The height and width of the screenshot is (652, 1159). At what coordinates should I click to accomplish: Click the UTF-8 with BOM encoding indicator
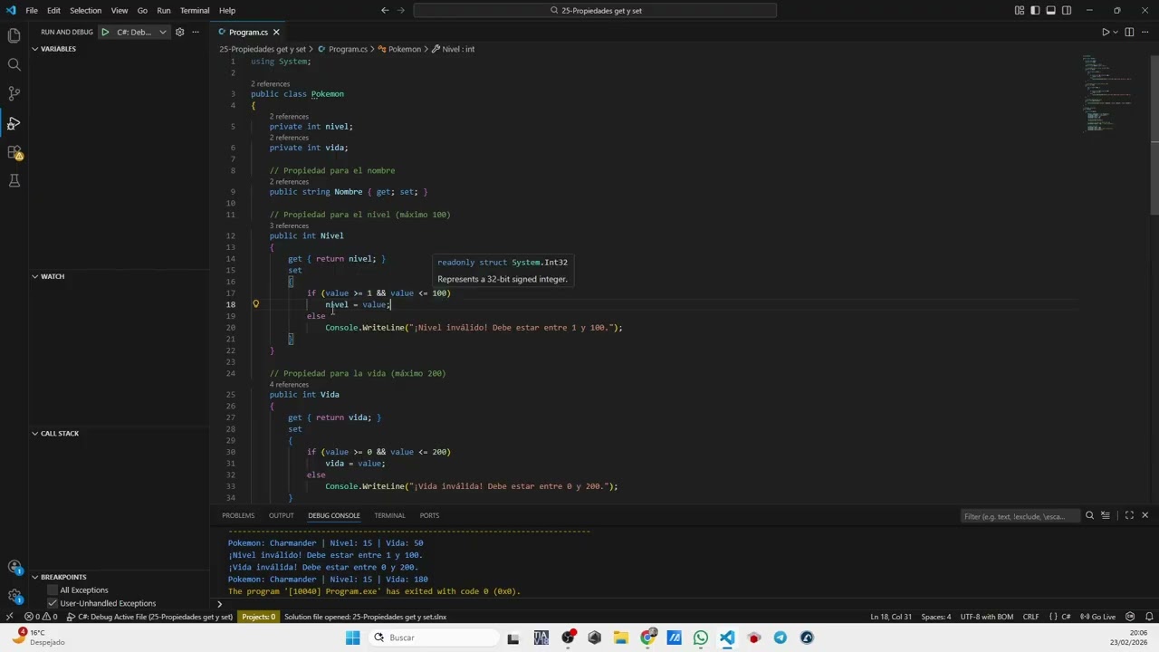987,617
